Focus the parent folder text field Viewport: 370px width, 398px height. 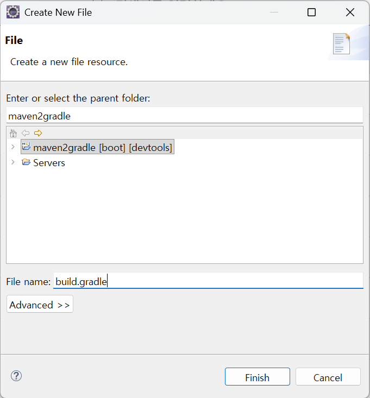pyautogui.click(x=184, y=116)
